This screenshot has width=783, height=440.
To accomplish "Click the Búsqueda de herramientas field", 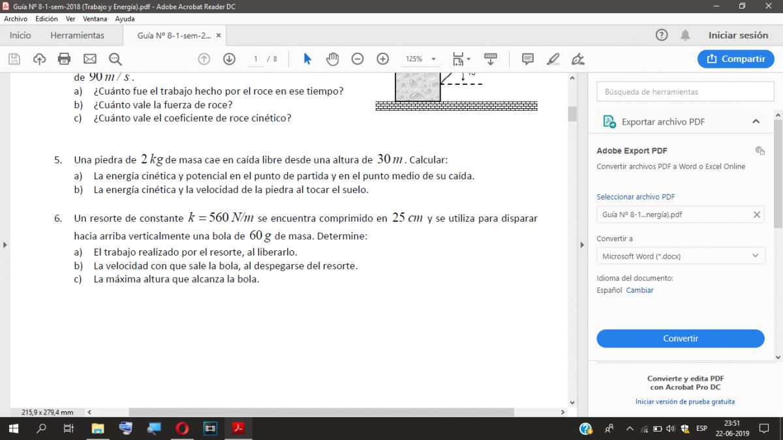I will click(x=684, y=92).
